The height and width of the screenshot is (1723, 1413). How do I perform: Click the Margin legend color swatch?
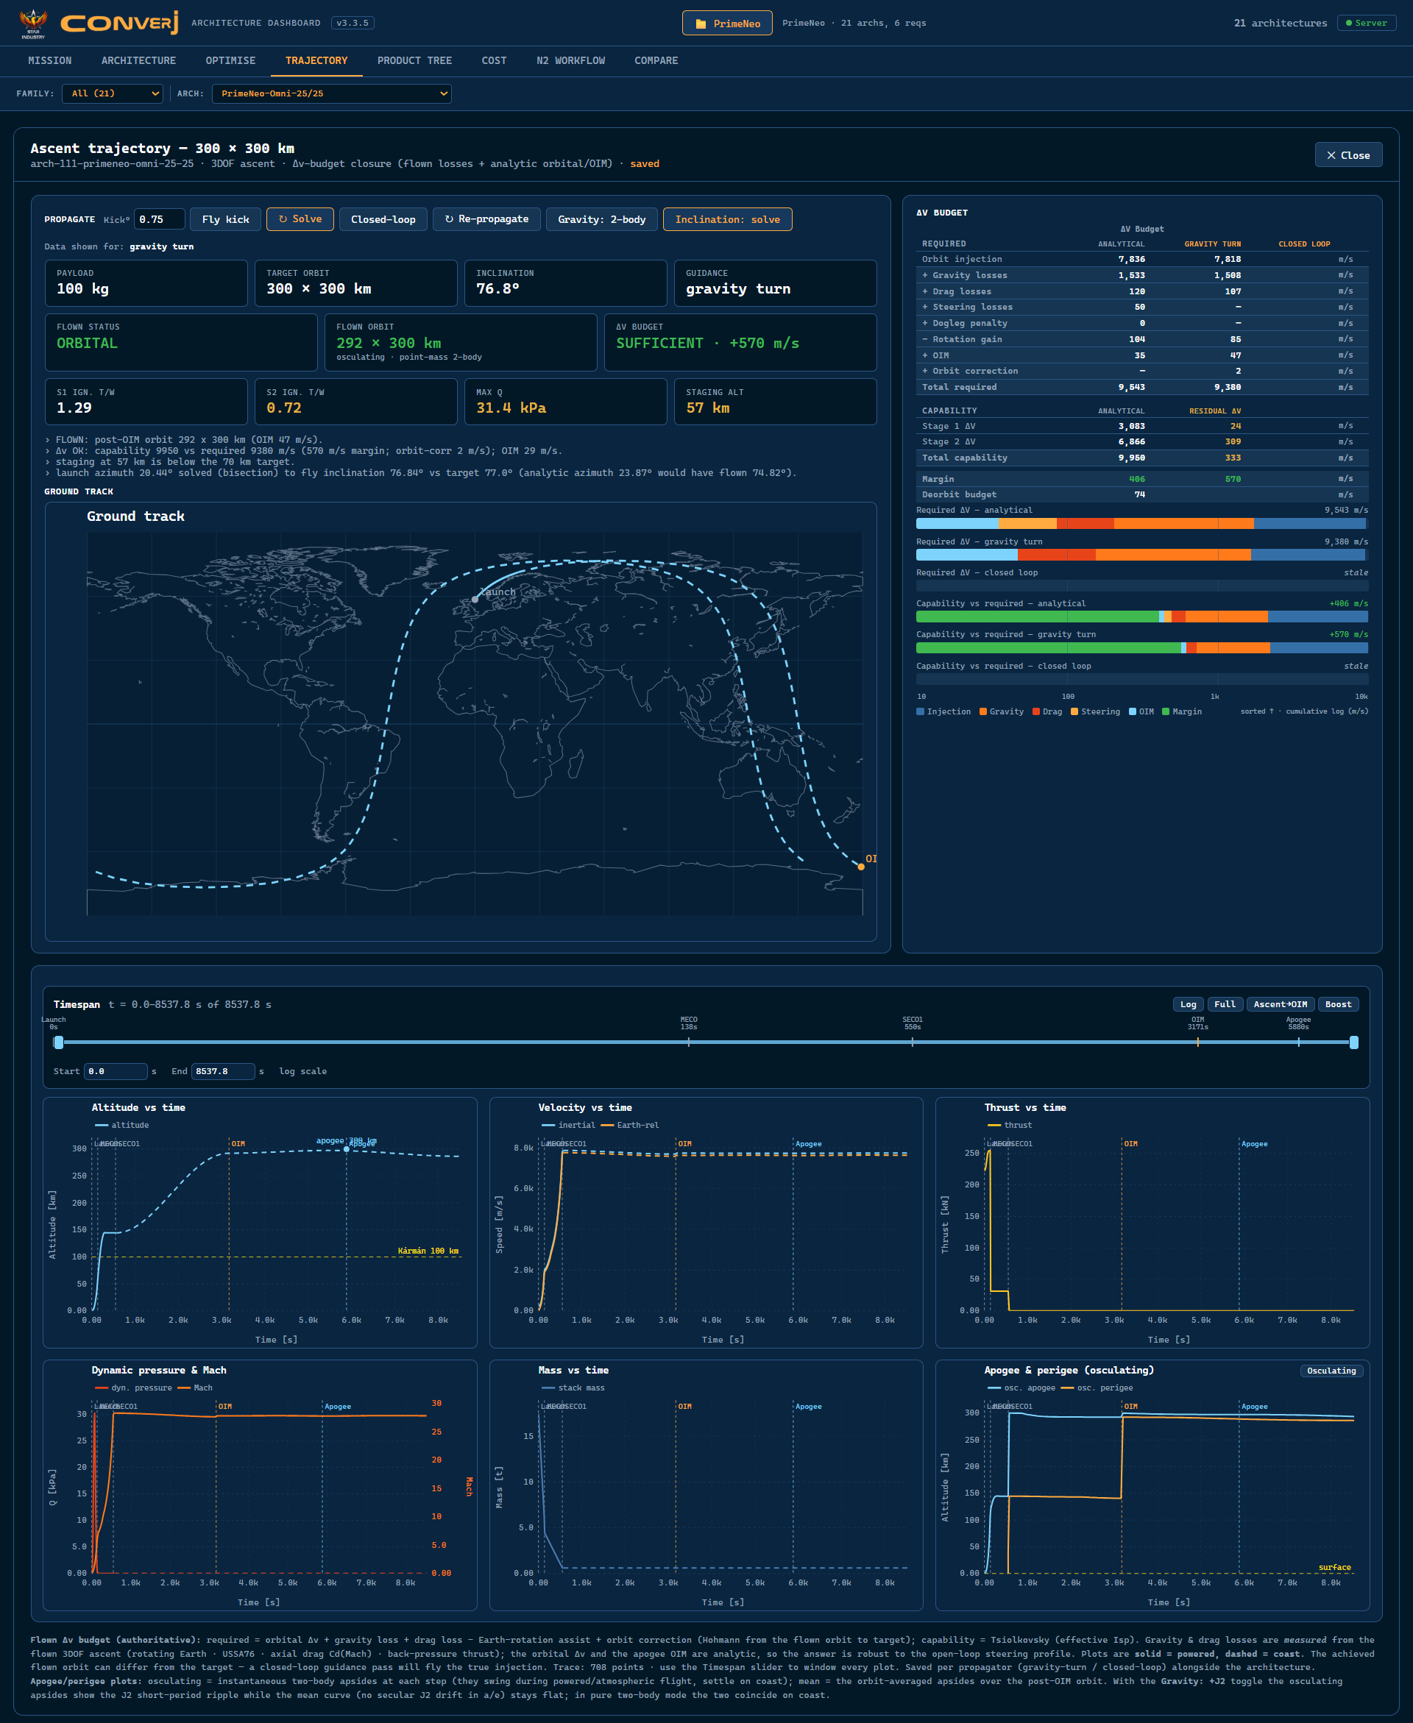coord(1166,711)
